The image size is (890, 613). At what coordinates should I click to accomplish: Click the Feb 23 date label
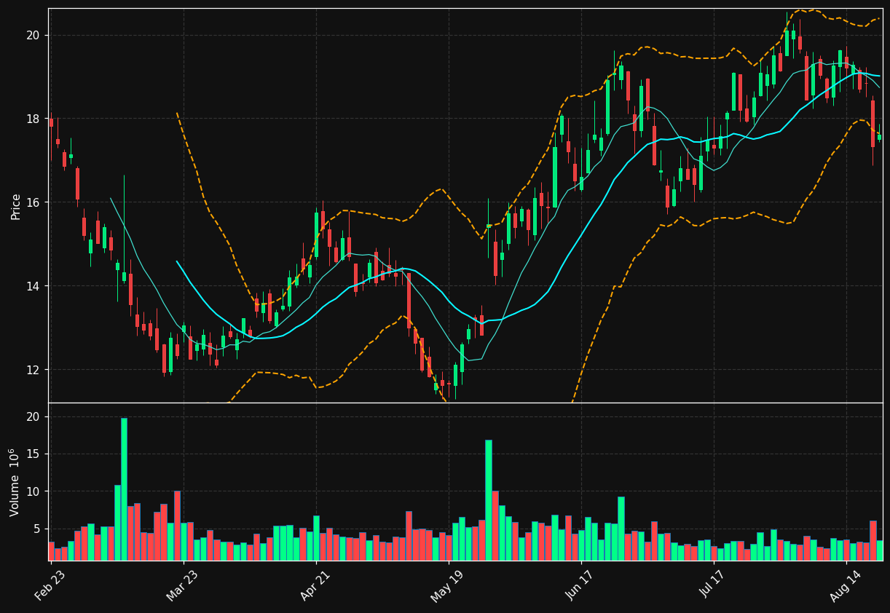tap(50, 587)
